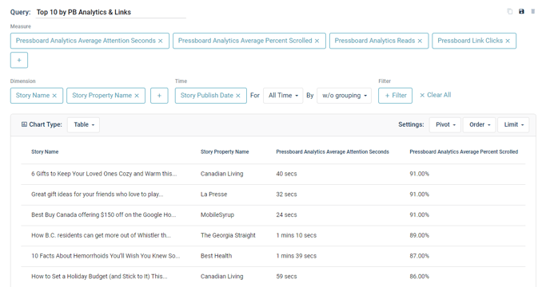
Task: Click the 87.00% scrolled value
Action: 419,256
